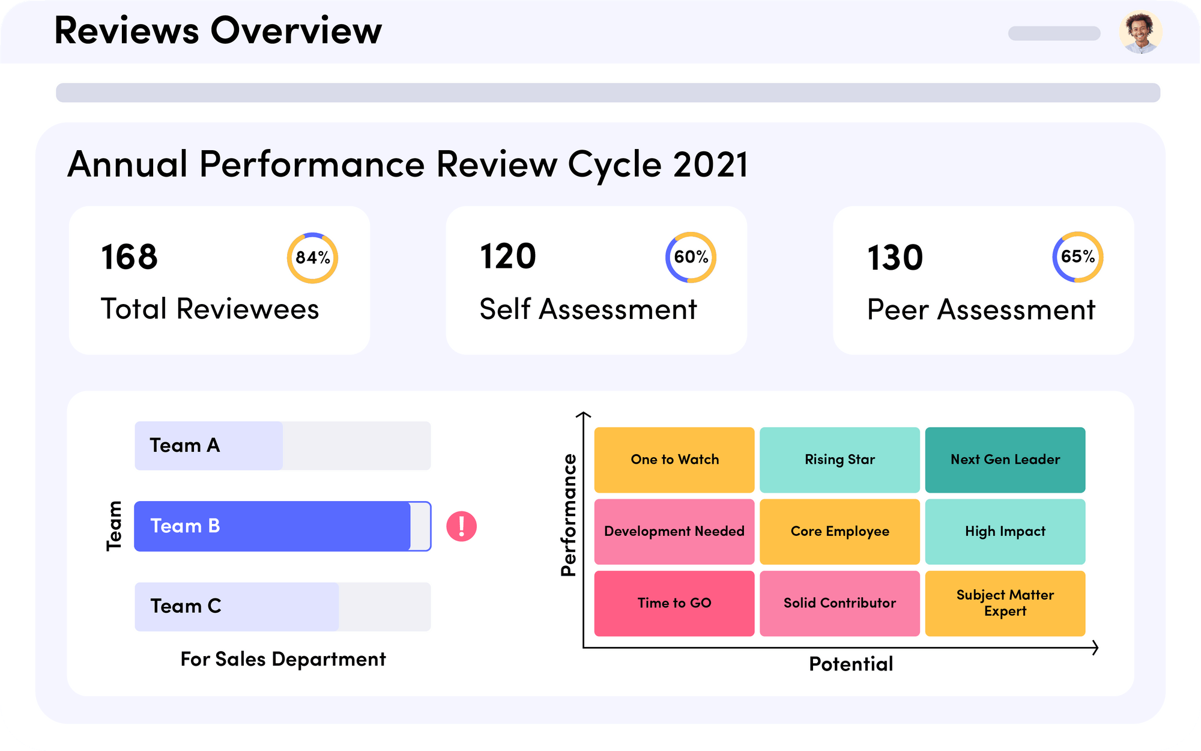Click the Potential axis arrow

click(1096, 647)
